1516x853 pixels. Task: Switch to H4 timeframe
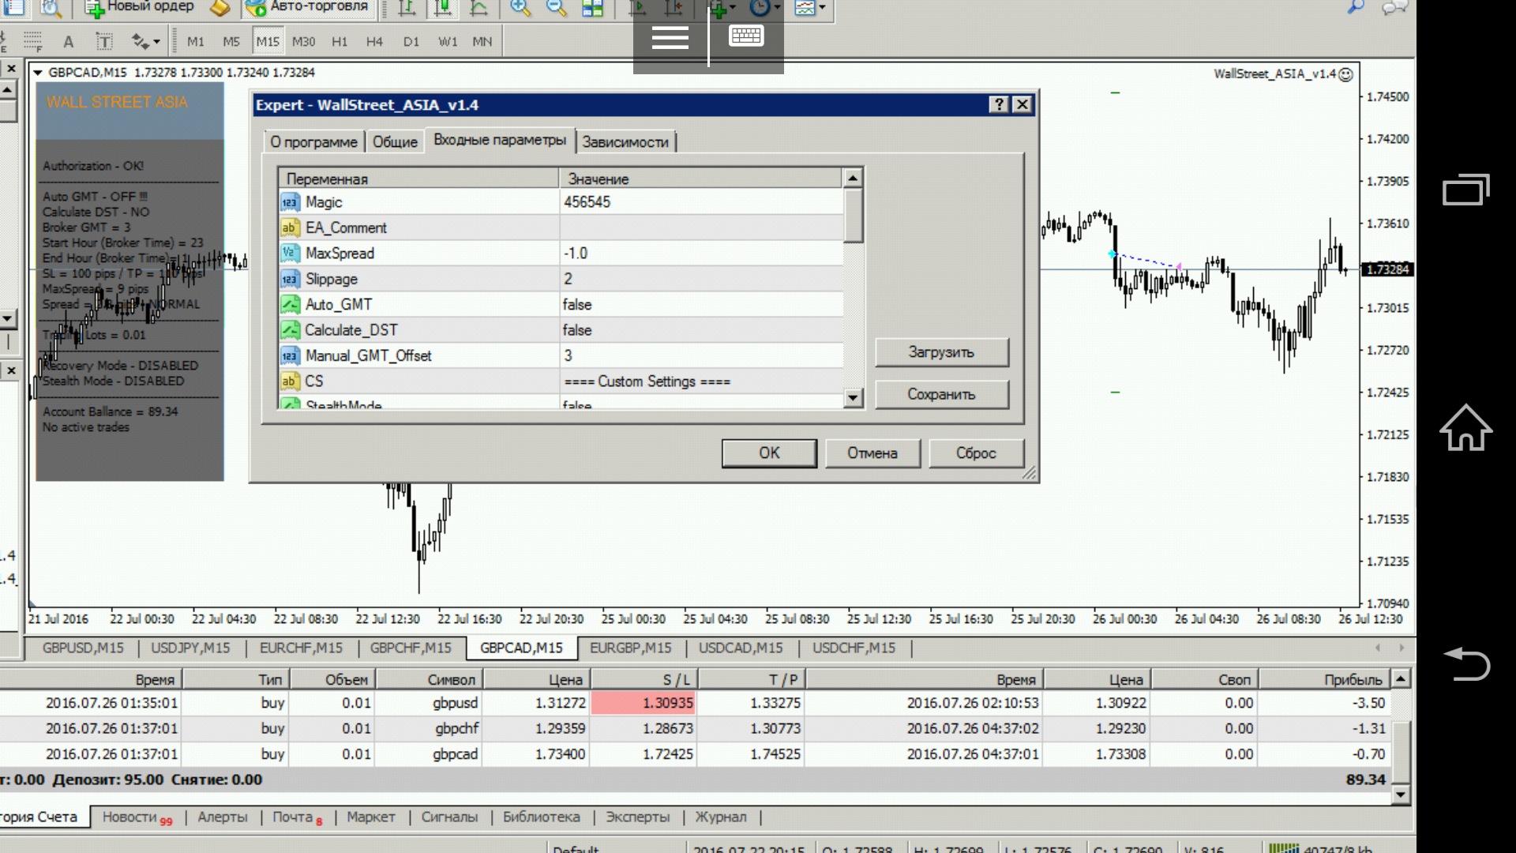pyautogui.click(x=375, y=42)
